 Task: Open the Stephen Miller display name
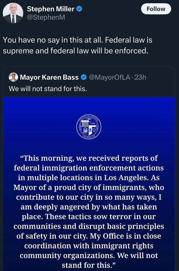[50, 9]
